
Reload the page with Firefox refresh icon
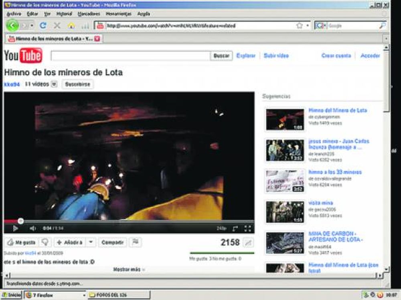tap(43, 26)
